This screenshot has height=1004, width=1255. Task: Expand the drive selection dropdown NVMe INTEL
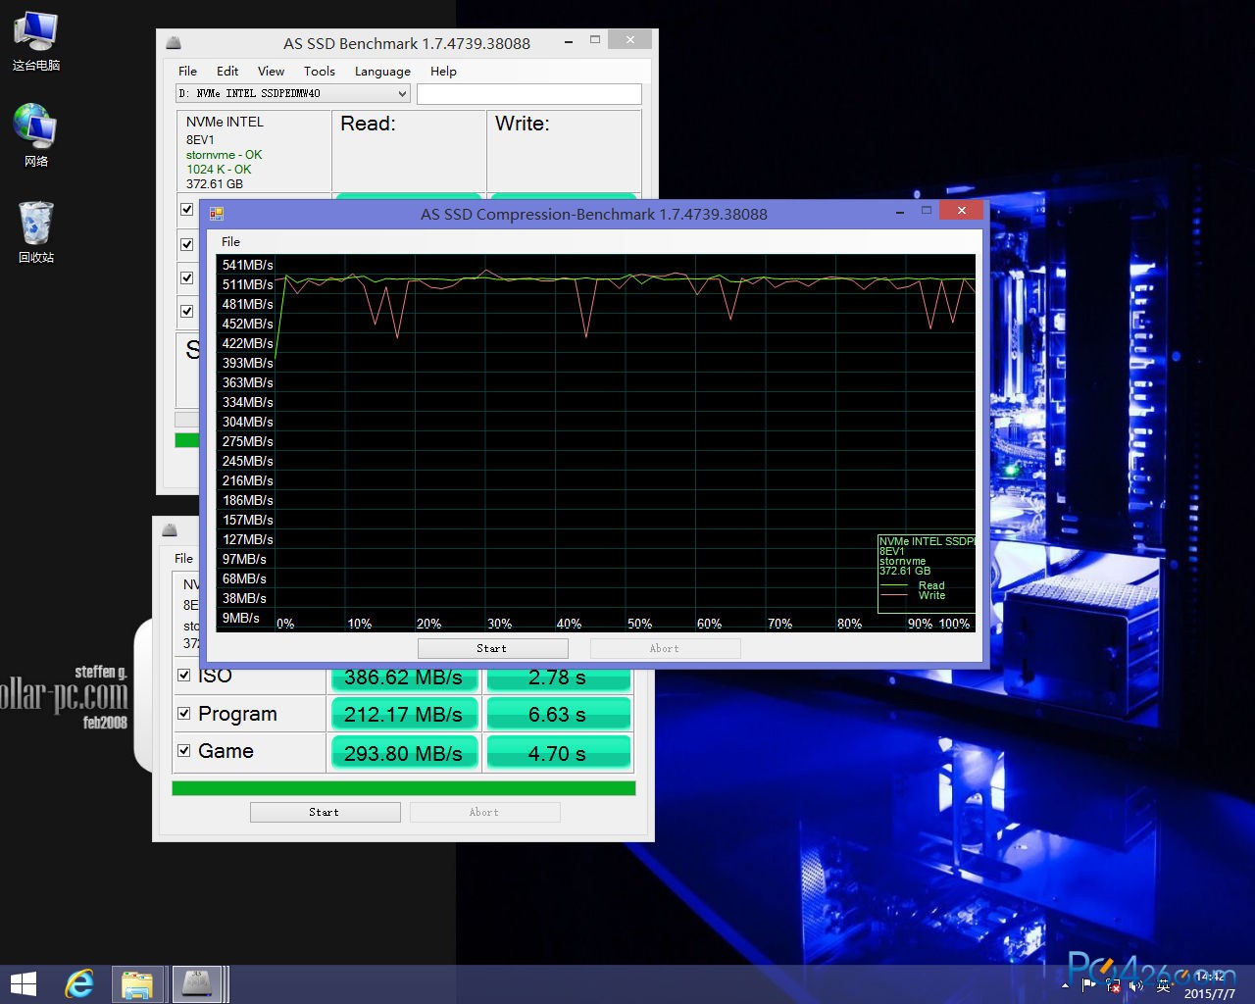[x=293, y=93]
